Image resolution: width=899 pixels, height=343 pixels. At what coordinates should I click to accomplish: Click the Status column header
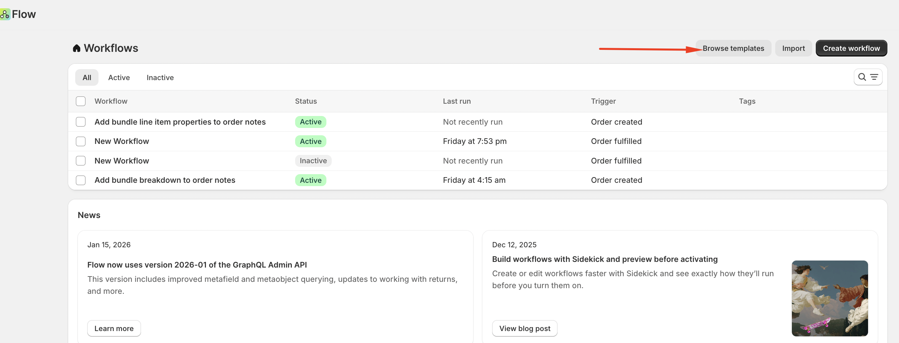pyautogui.click(x=306, y=101)
